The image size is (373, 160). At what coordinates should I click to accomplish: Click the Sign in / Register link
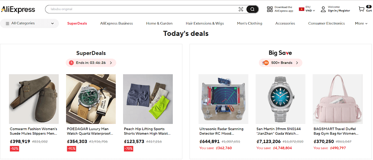point(339,11)
